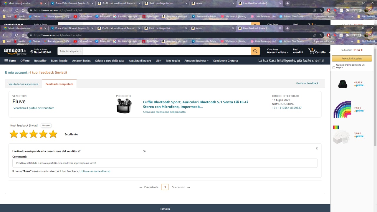Click the share icon in the front window's address bar
This screenshot has width=377, height=212.
click(x=315, y=35)
